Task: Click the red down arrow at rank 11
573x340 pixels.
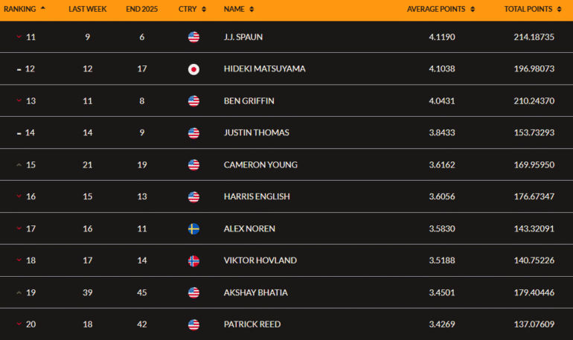Action: coord(19,37)
